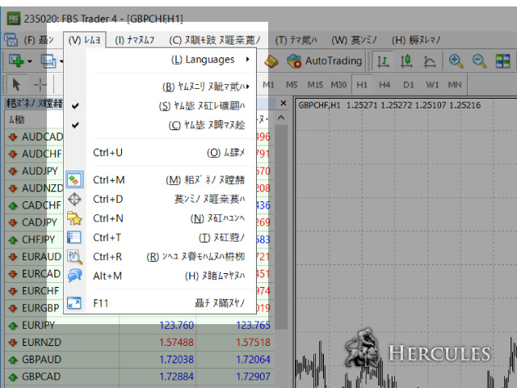Select the M5 timeframe
The image size is (517, 388).
pyautogui.click(x=292, y=85)
